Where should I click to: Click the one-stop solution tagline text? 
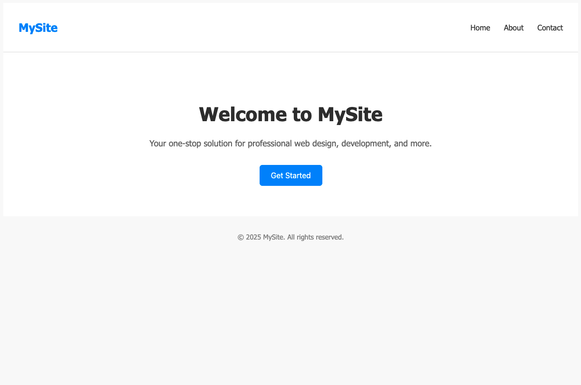point(290,144)
